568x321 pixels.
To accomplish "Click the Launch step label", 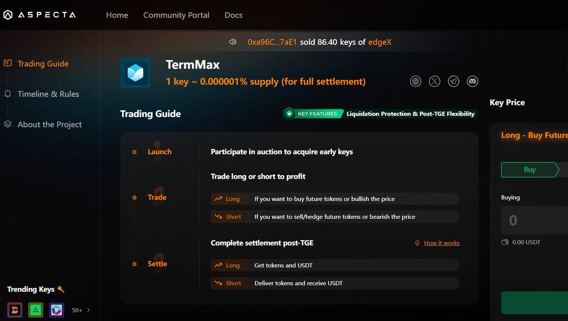I will pyautogui.click(x=160, y=152).
